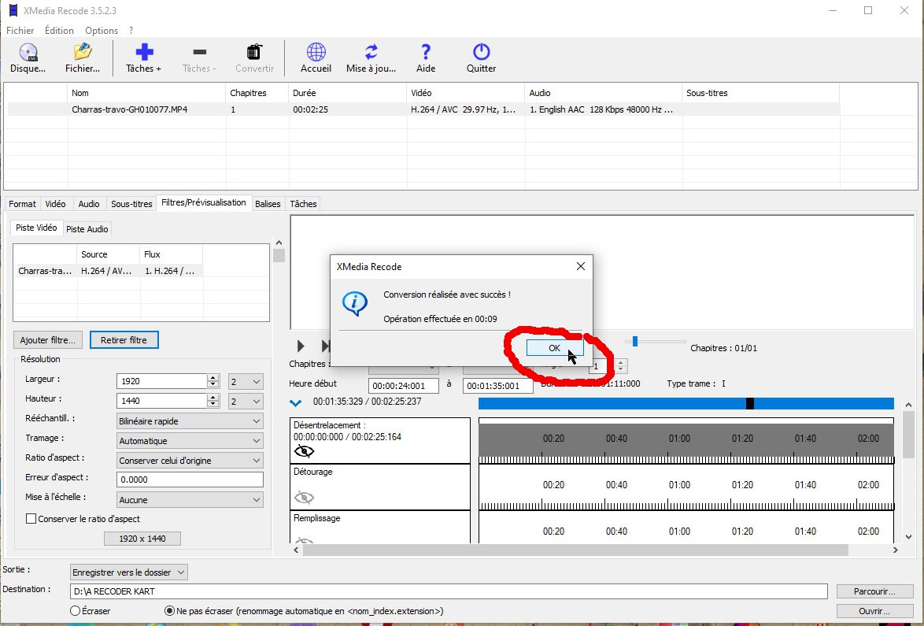The height and width of the screenshot is (626, 924).
Task: Select Charras-tra... row in video track list
Action: coord(109,271)
